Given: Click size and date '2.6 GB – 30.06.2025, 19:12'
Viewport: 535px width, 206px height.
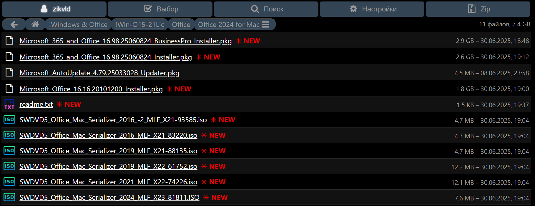Looking at the screenshot, I should [x=492, y=57].
